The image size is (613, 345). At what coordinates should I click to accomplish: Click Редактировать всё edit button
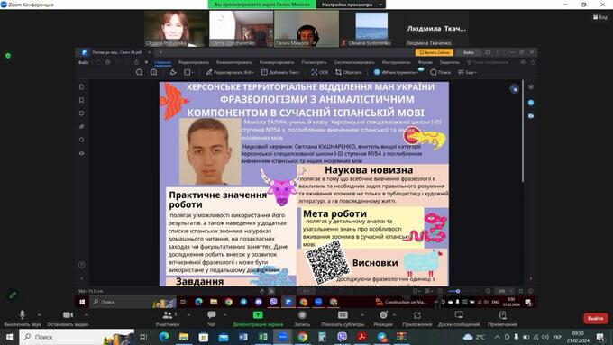(x=230, y=72)
